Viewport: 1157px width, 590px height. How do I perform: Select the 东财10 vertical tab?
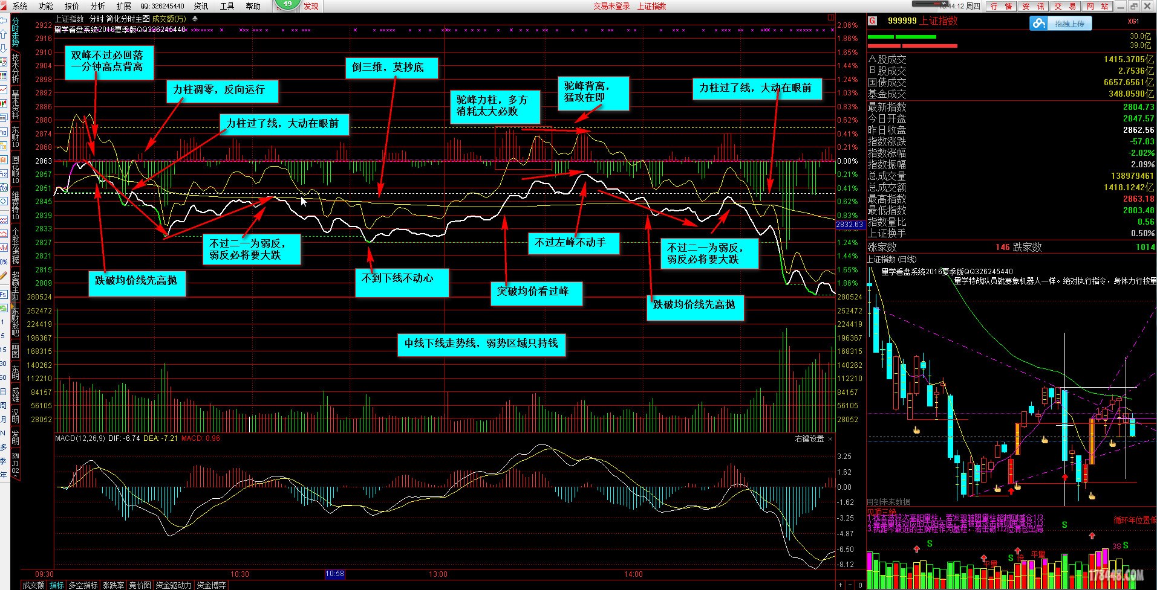pyautogui.click(x=16, y=136)
